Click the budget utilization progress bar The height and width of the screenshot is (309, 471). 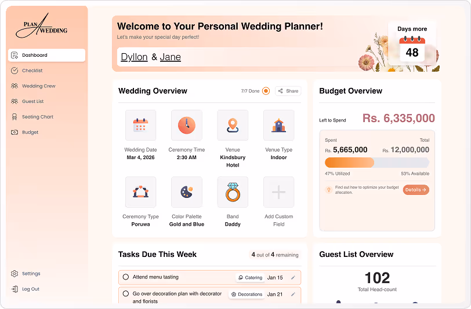[377, 163]
